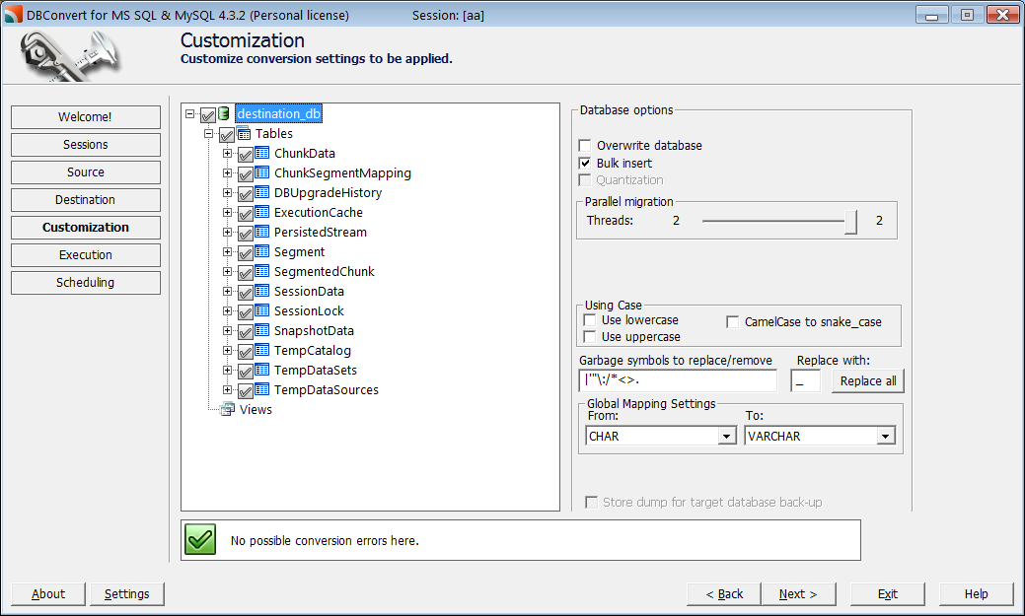This screenshot has height=616, width=1025.
Task: Switch to the Execution step
Action: [85, 254]
